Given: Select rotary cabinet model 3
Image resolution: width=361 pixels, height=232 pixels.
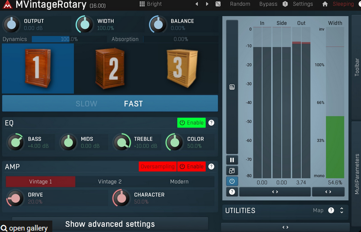Looking at the screenshot, I should (x=182, y=69).
